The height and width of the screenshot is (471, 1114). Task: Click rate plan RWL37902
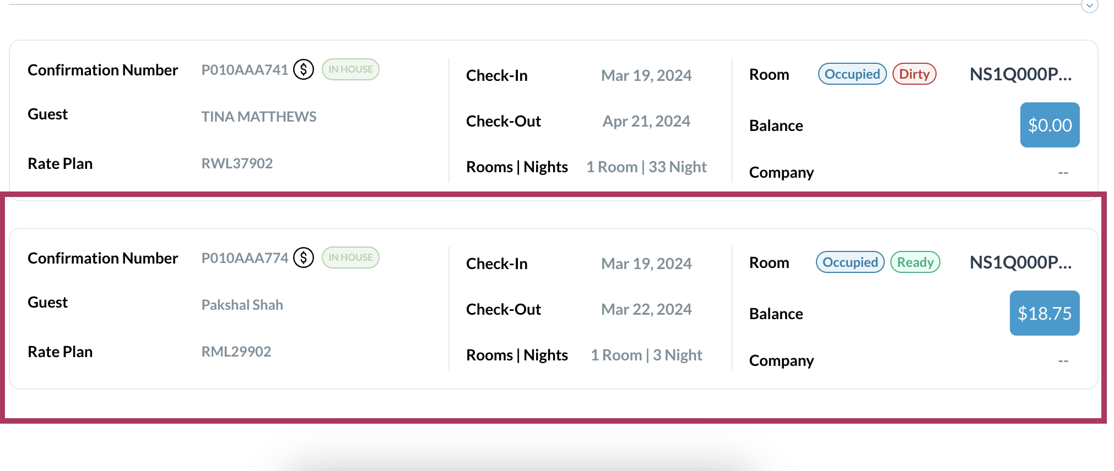[237, 163]
